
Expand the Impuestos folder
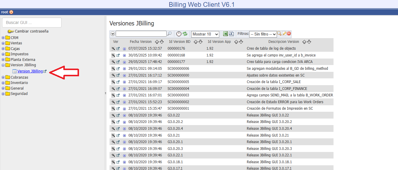point(3,54)
